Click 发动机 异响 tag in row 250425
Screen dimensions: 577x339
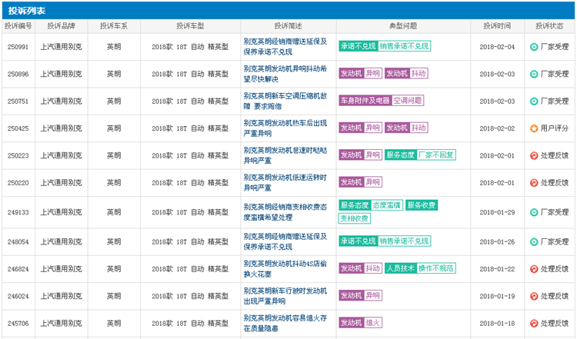pyautogui.click(x=360, y=128)
